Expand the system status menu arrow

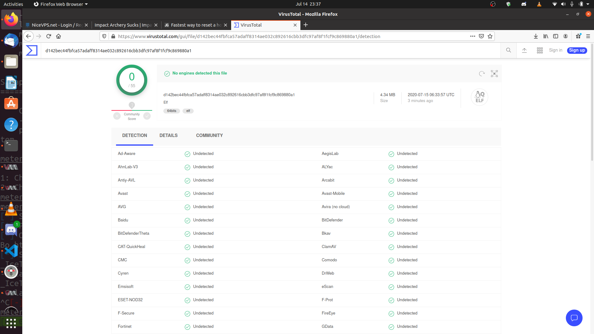tap(588, 4)
